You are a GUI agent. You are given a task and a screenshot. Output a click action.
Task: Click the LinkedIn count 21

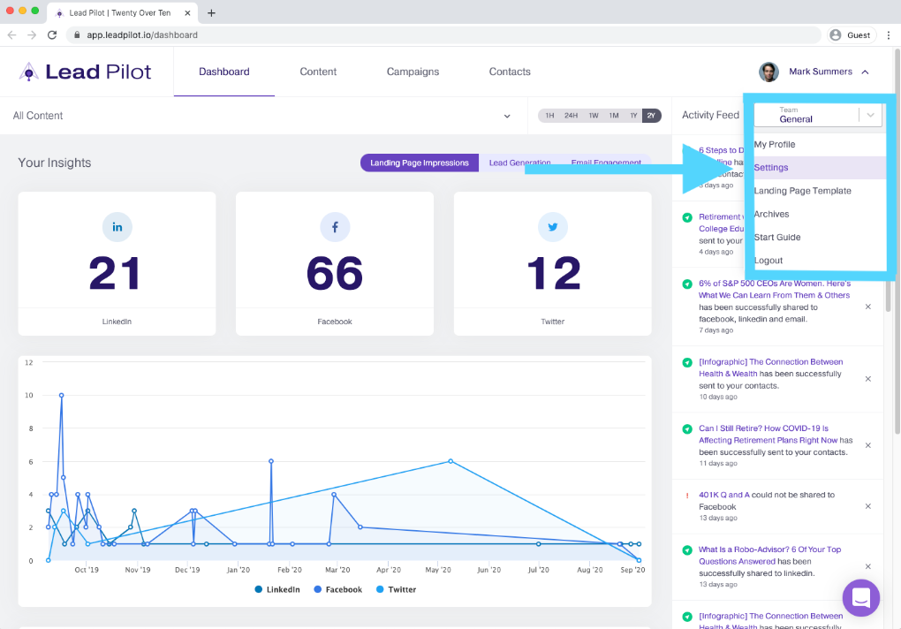115,274
